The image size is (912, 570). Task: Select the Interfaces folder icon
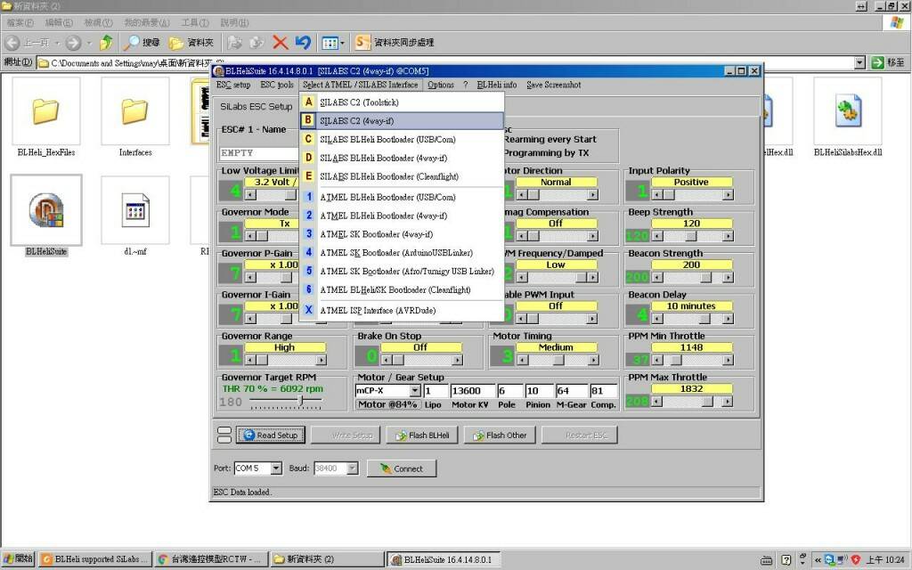tap(135, 111)
